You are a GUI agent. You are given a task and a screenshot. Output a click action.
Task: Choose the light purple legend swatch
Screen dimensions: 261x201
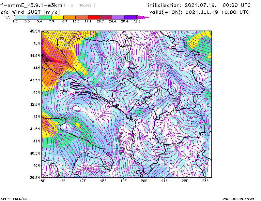click(118, 17)
